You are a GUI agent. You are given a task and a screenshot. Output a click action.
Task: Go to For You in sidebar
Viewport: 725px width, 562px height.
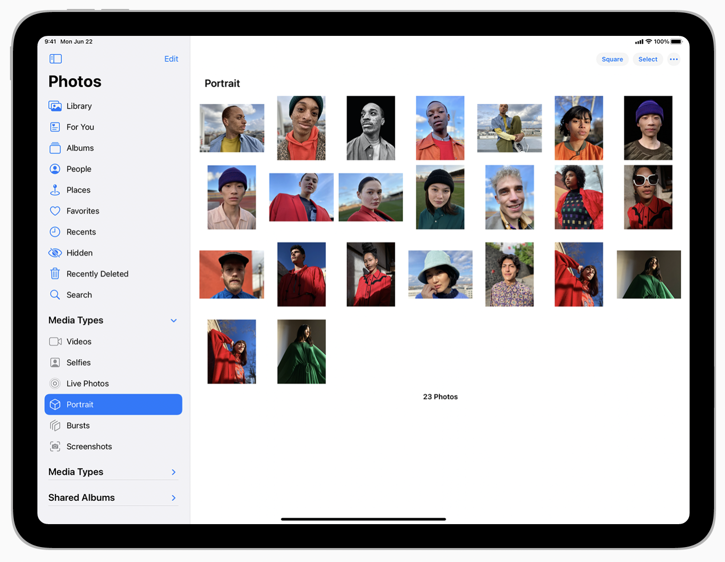tap(113, 127)
